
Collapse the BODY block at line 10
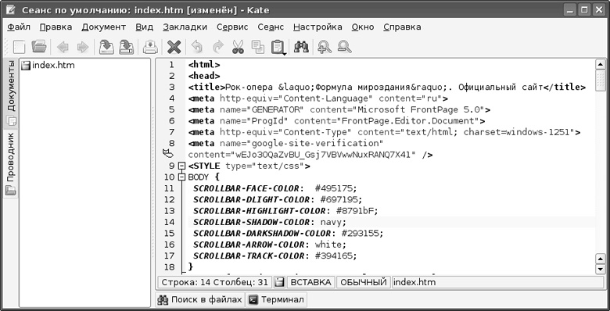(x=181, y=177)
